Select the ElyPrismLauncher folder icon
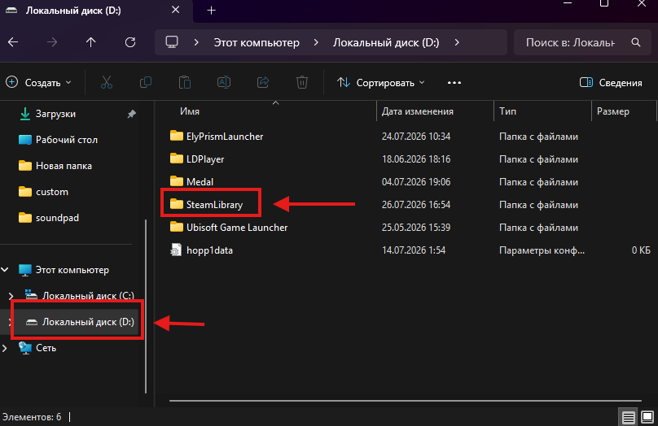Image resolution: width=658 pixels, height=426 pixels. coord(176,136)
